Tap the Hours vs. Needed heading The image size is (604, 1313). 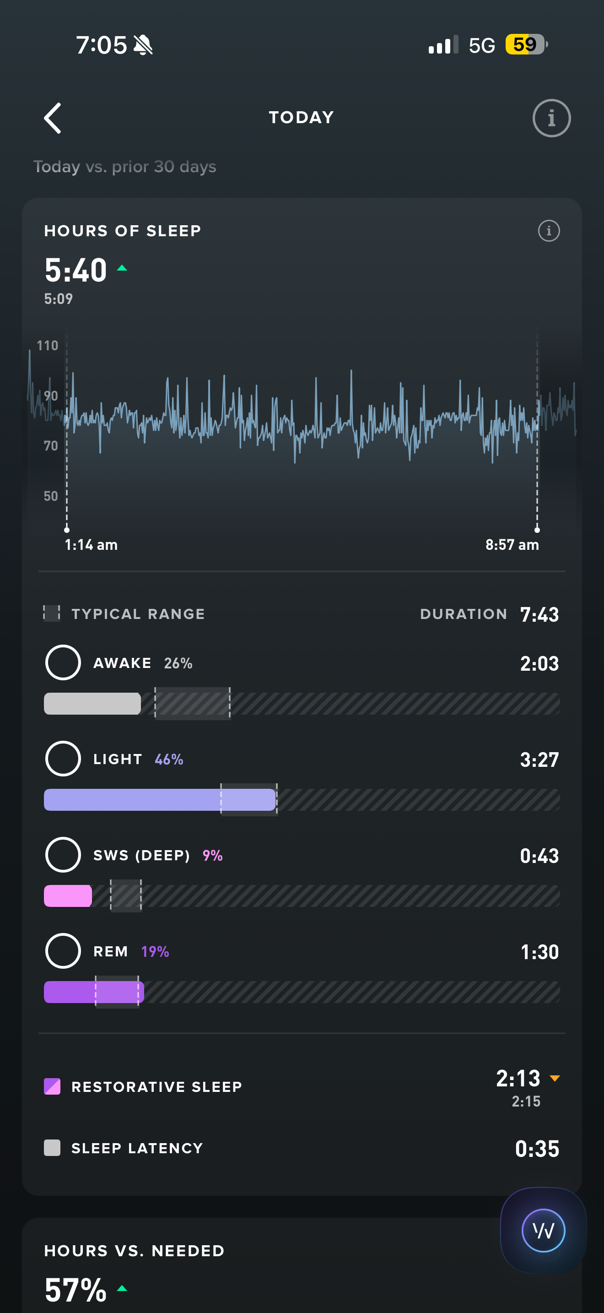(135, 1250)
